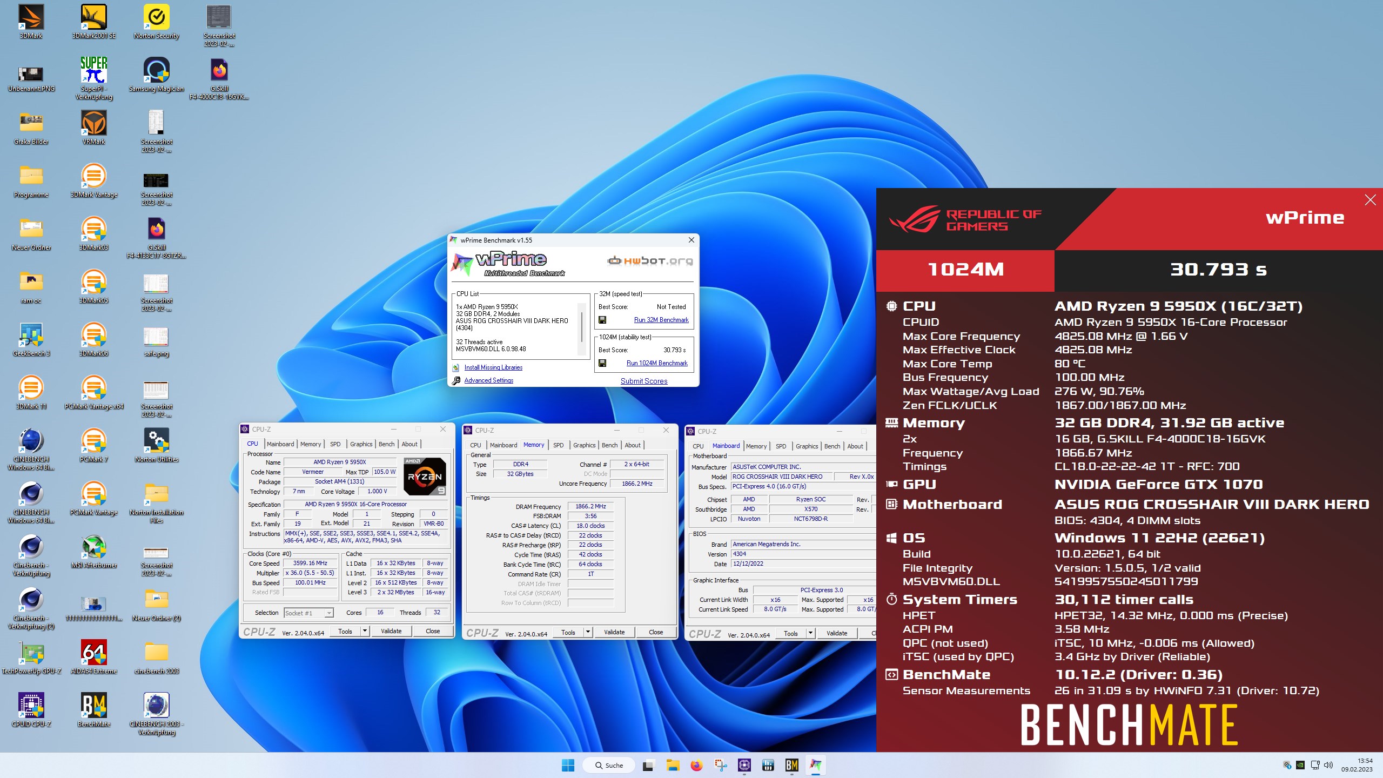
Task: Expand Tools dropdown arrow in CPU-Z Mainboard window
Action: pos(810,633)
